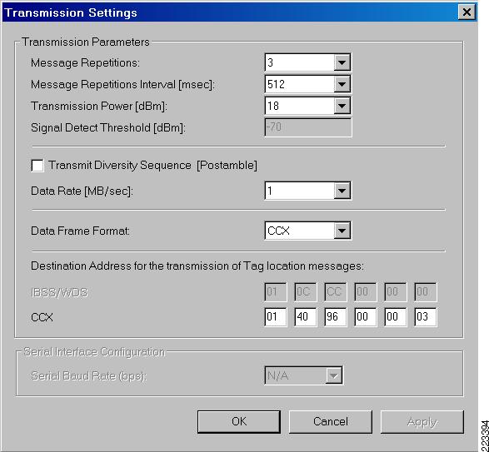Click the Serial Baud Rate dropdown
The height and width of the screenshot is (452, 489).
(303, 375)
